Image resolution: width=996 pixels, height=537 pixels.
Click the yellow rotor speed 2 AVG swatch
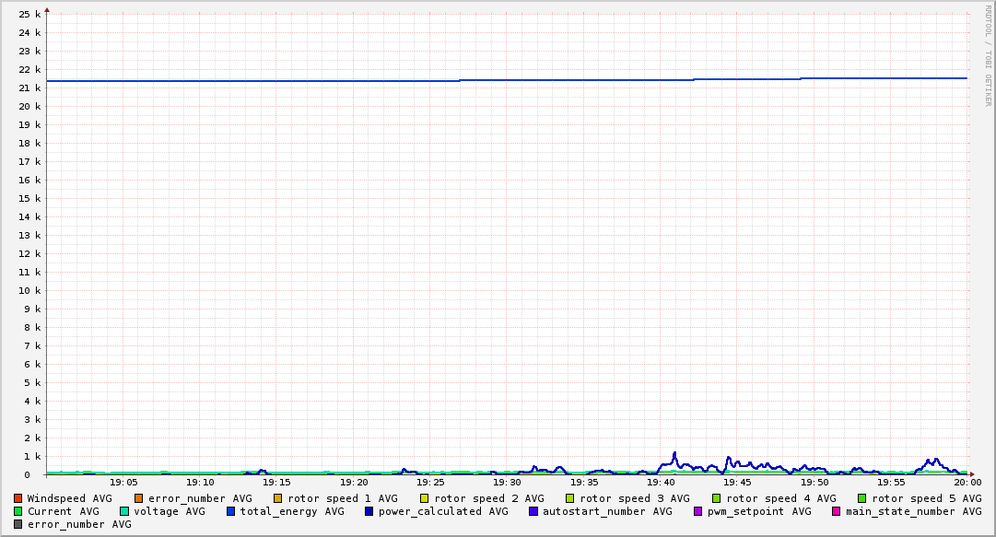tap(425, 498)
